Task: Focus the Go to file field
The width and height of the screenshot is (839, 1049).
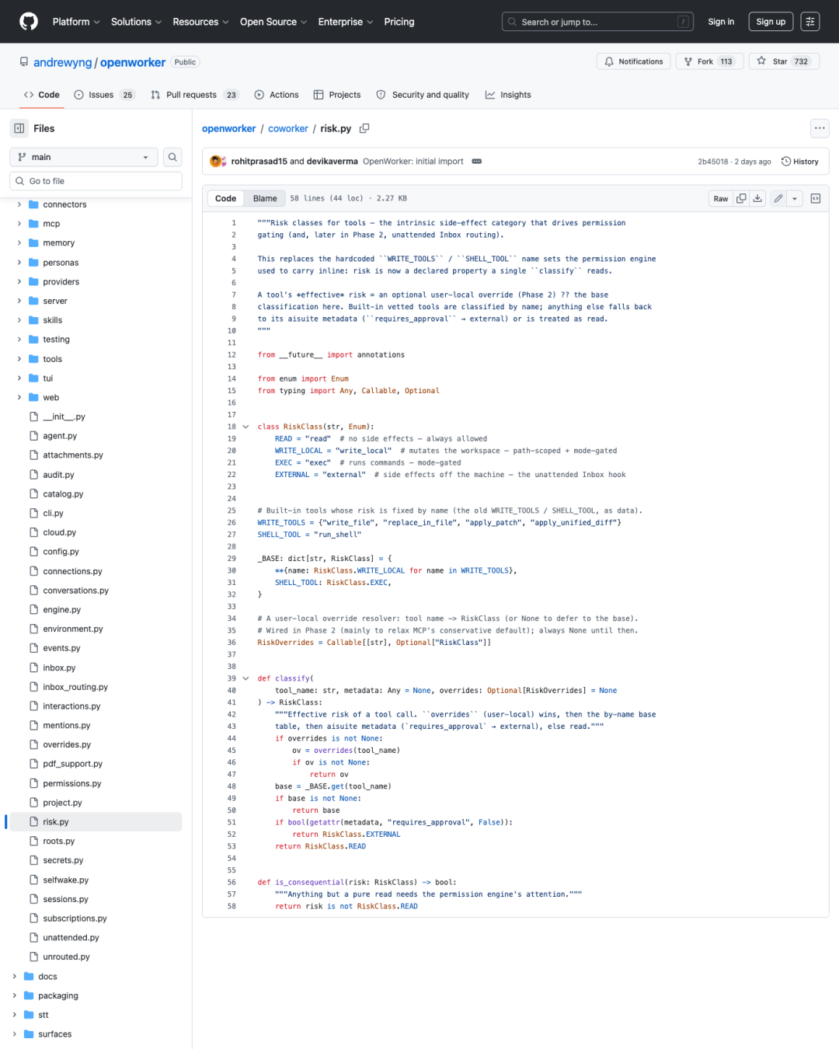Action: coord(96,181)
